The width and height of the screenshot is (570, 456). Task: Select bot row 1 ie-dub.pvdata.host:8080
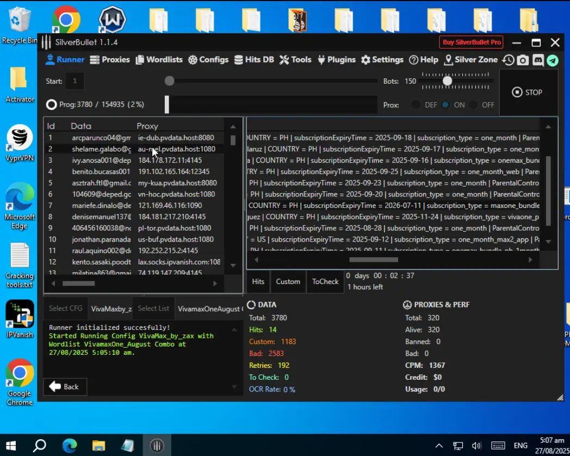click(134, 138)
